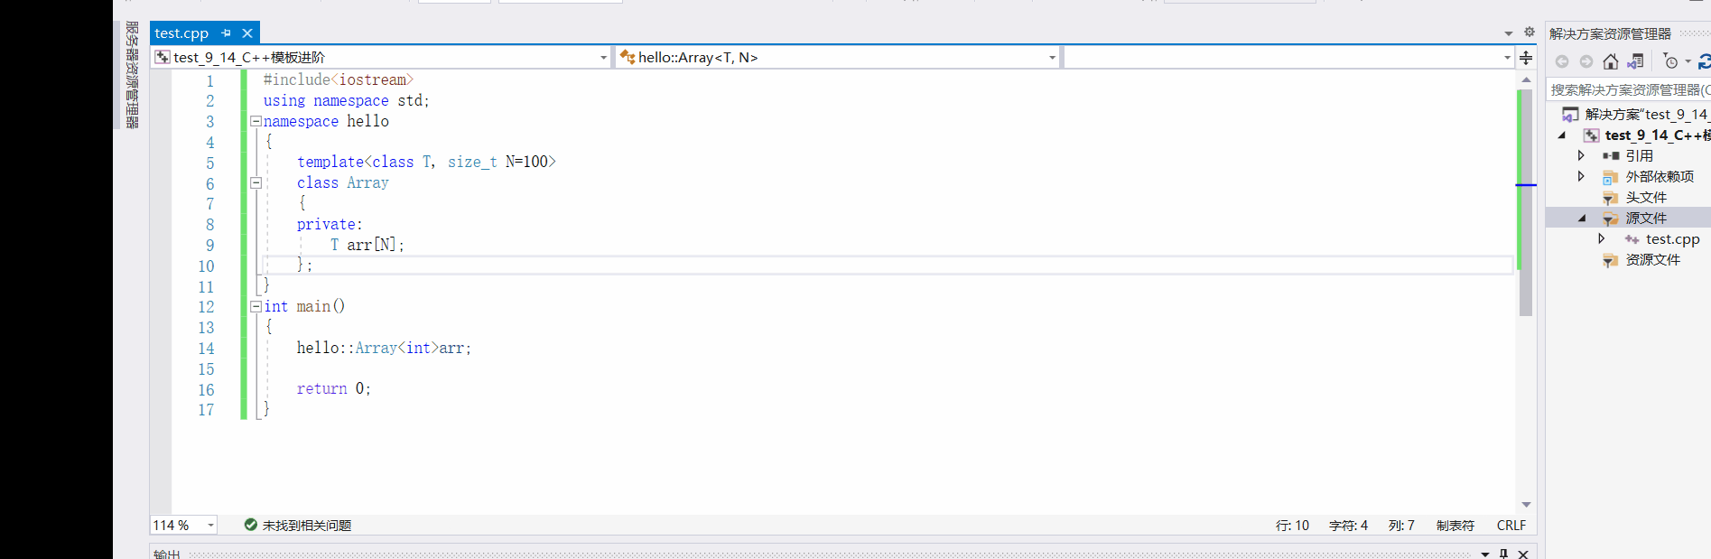Click the 列: 7 column indicator
1711x559 pixels.
[x=1401, y=526]
